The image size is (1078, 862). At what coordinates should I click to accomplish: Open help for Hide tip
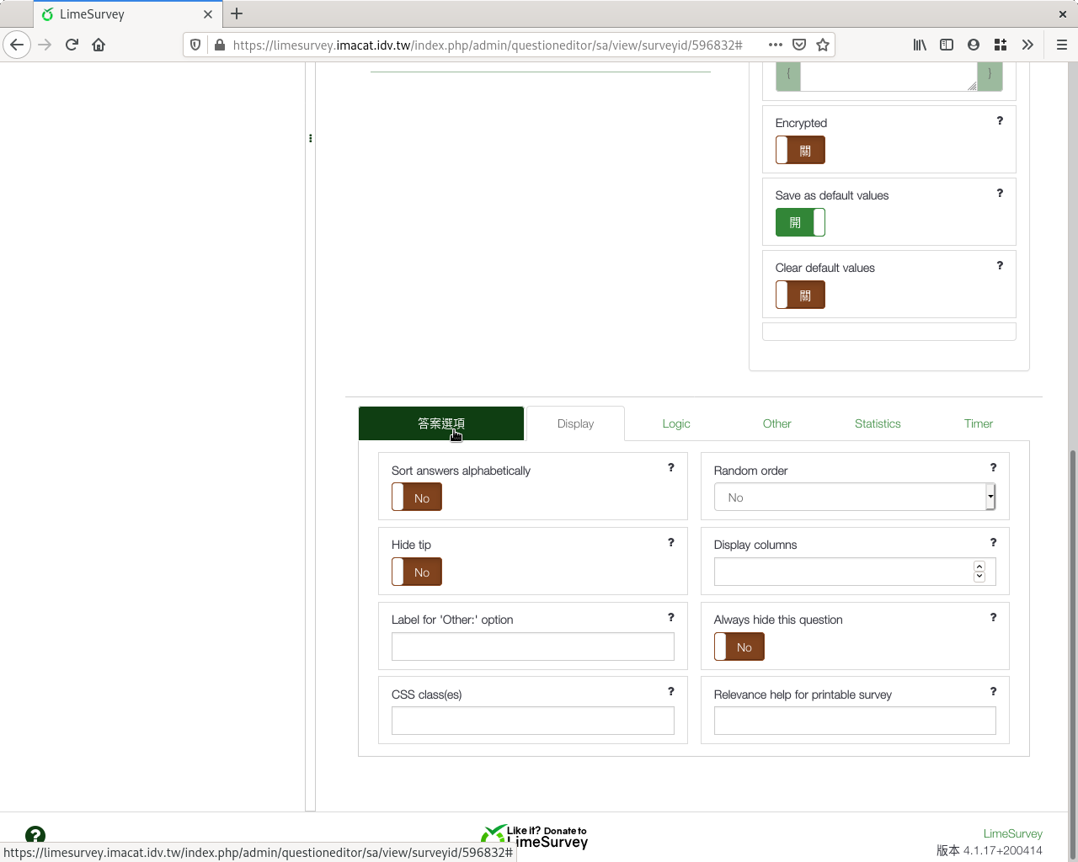tap(671, 542)
